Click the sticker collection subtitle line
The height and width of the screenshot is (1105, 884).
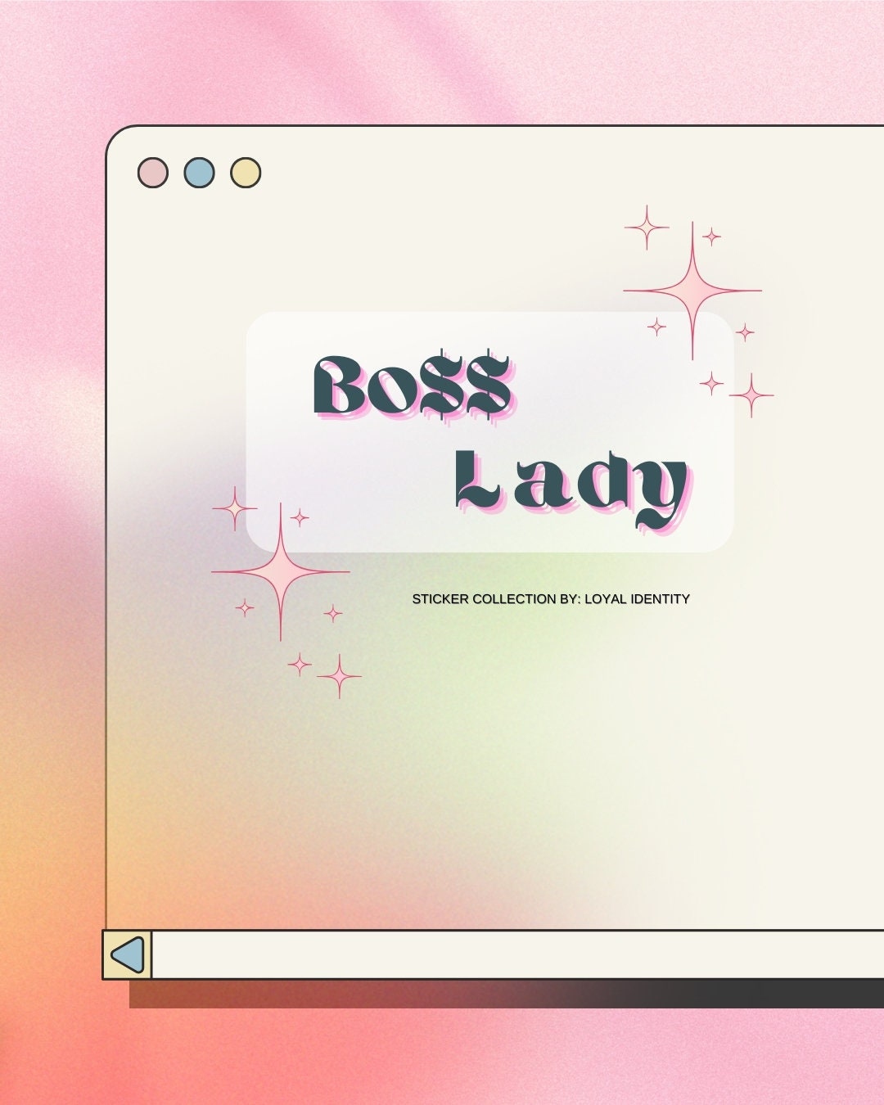552,599
